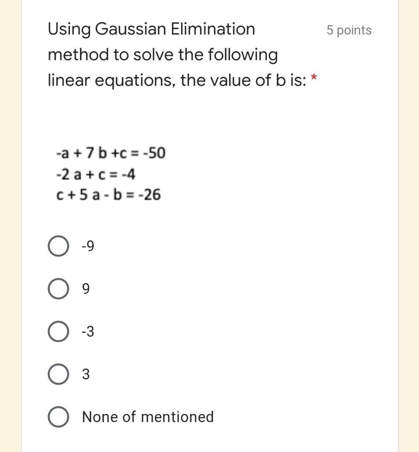Click the "-3" option label text
Screen dimensions: 419x452
click(88, 332)
